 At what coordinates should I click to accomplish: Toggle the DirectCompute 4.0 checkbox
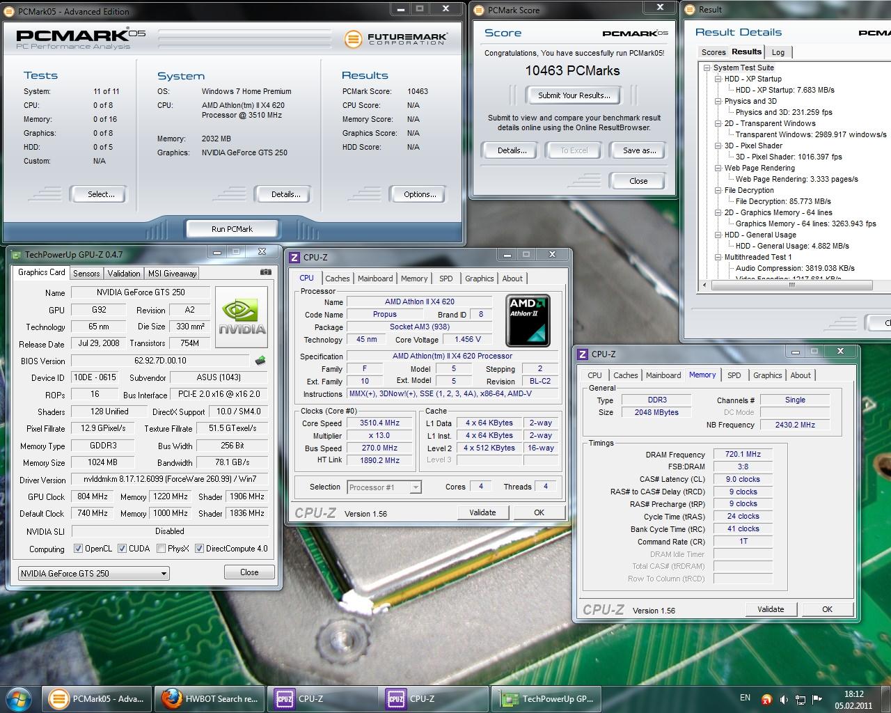point(200,549)
